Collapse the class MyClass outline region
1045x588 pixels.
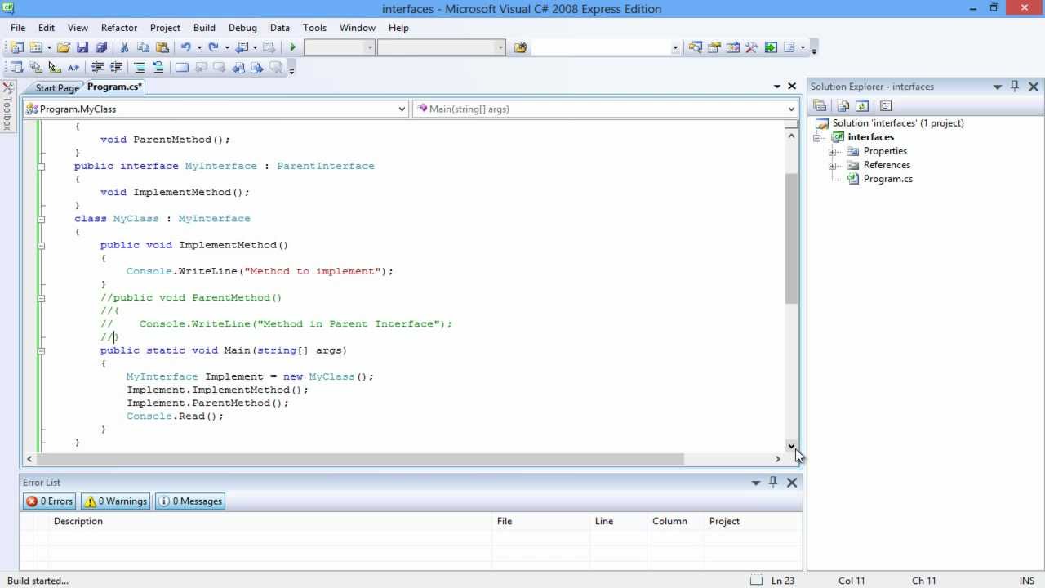(41, 219)
